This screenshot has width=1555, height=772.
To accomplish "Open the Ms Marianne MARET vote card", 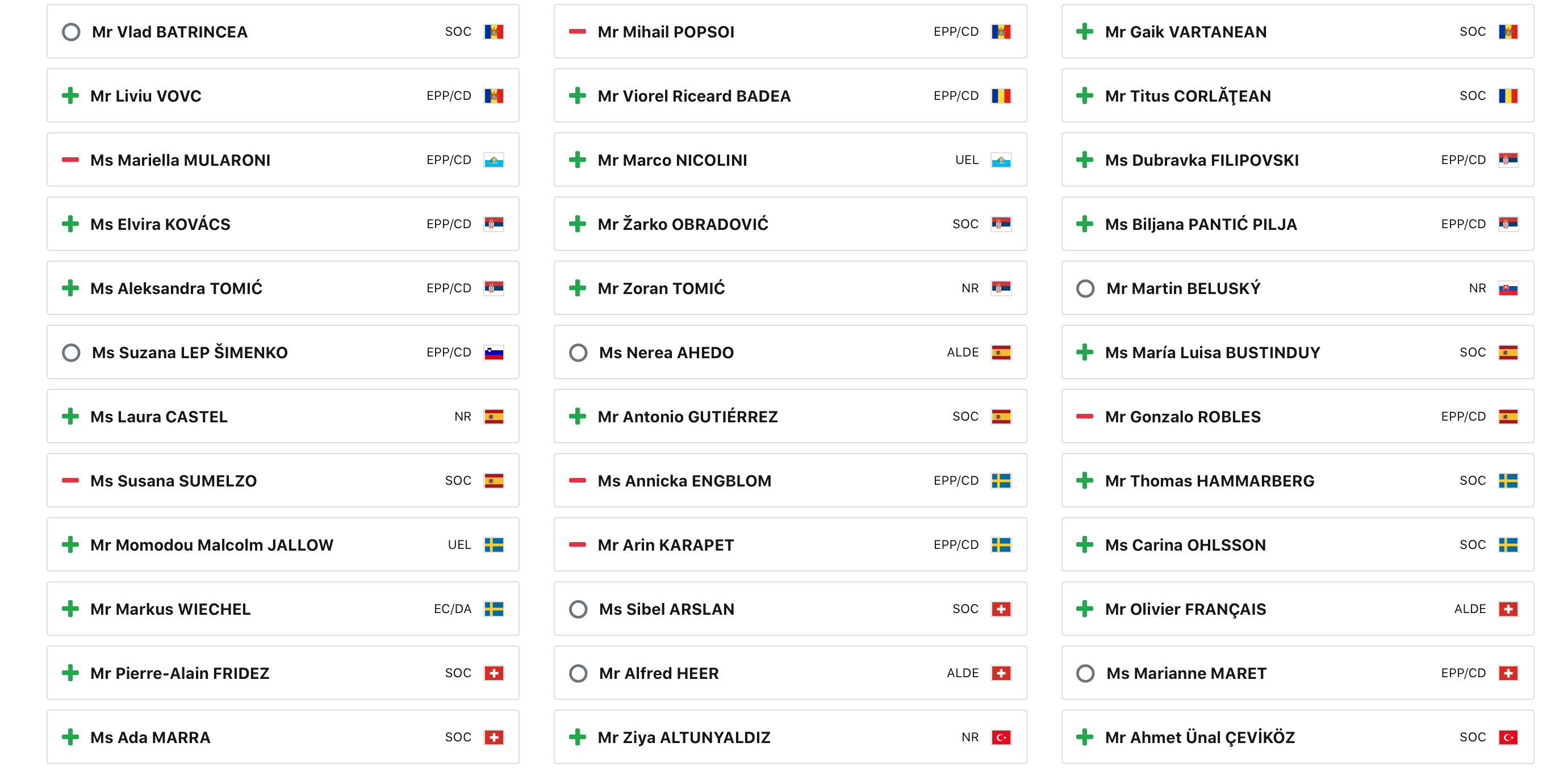I will [x=1297, y=673].
